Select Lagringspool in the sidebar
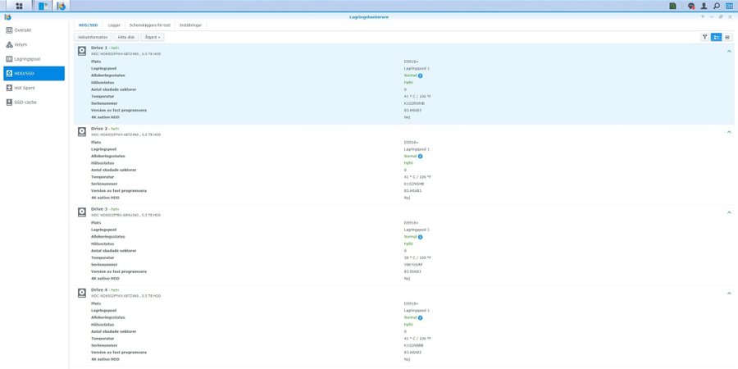This screenshot has width=738, height=369. tap(30, 59)
